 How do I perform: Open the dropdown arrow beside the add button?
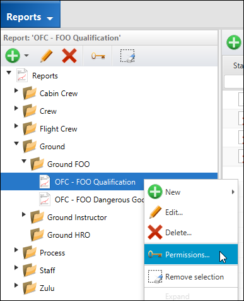[26, 56]
